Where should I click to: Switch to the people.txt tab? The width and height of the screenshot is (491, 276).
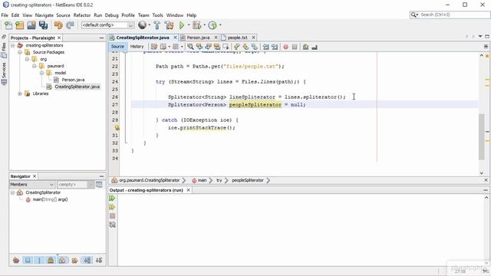click(x=237, y=38)
